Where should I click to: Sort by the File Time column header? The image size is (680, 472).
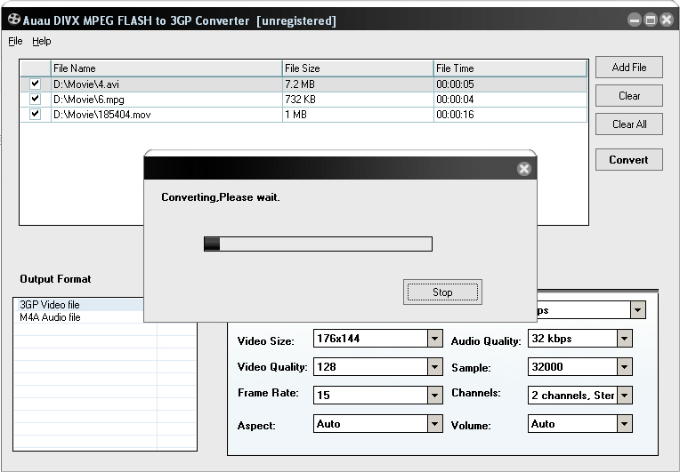coord(510,68)
